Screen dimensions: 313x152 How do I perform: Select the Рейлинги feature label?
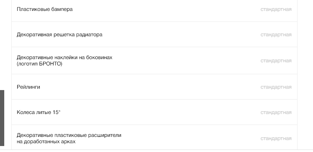29,87
